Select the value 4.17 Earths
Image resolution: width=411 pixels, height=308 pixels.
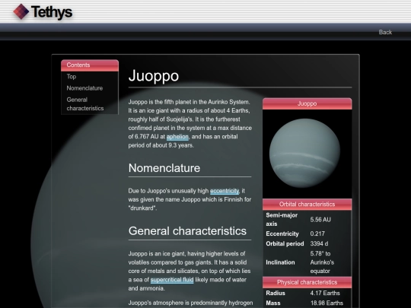325,293
